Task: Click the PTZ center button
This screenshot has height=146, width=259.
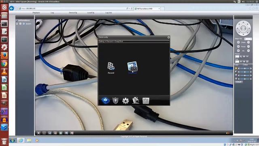Action: click(243, 28)
